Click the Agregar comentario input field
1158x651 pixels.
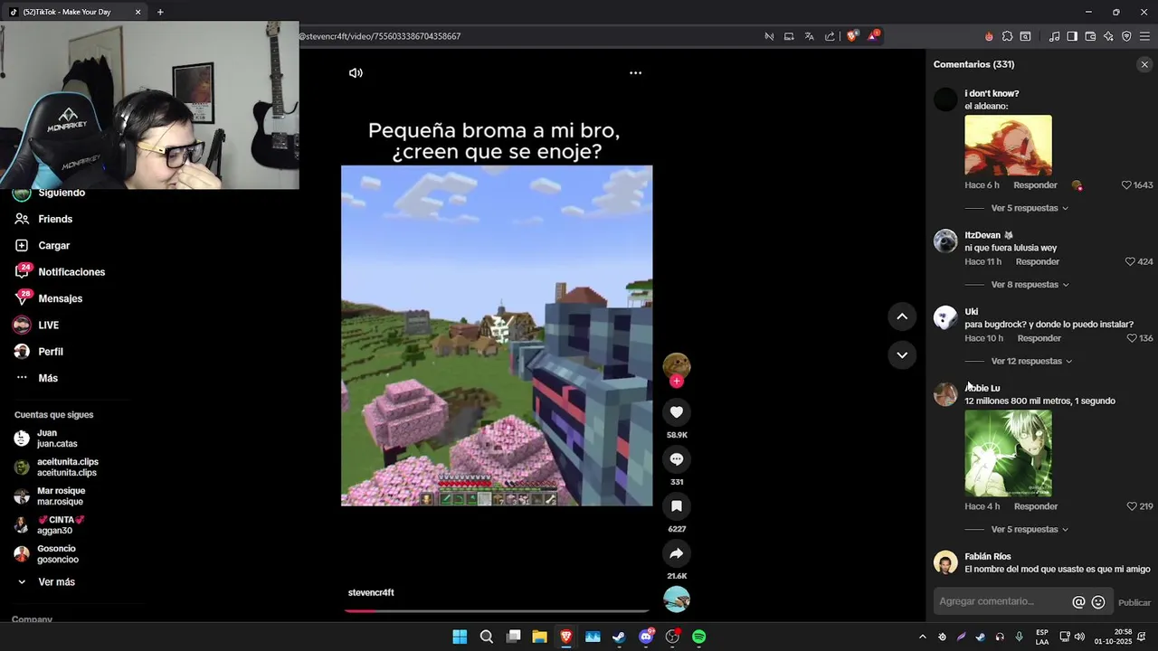click(x=1002, y=602)
